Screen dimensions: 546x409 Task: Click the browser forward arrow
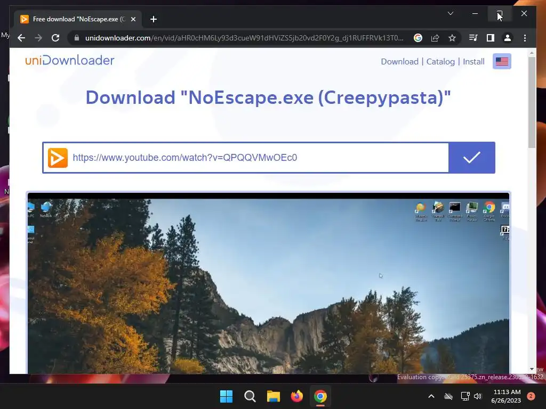coord(38,38)
